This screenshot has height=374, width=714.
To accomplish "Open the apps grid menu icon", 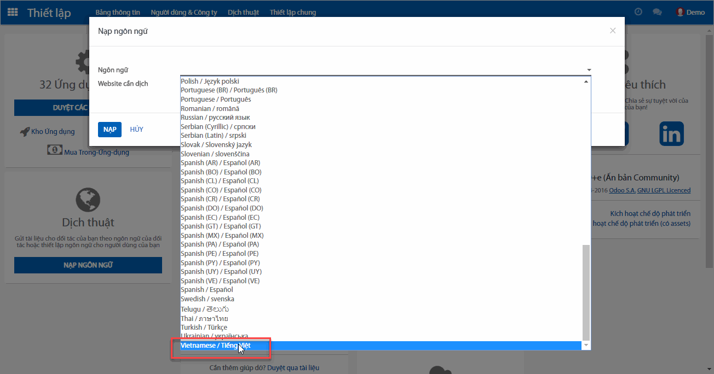I will point(13,12).
